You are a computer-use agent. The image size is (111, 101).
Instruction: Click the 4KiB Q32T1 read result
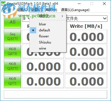43,66
